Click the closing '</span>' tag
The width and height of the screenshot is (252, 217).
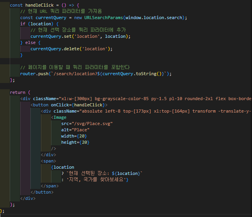50,186
